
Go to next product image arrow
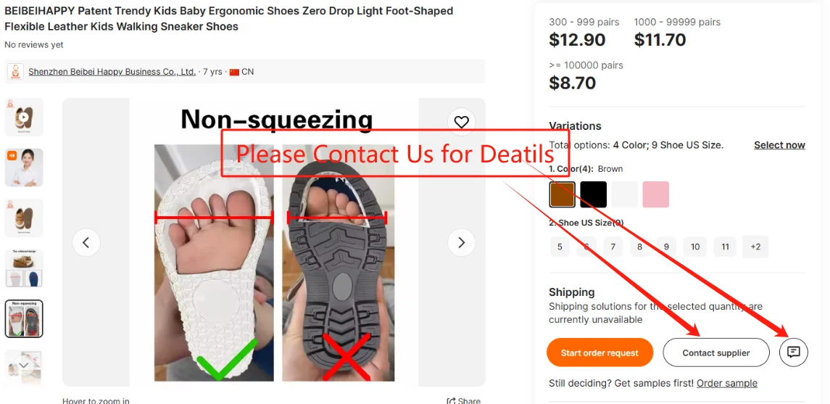coord(461,242)
